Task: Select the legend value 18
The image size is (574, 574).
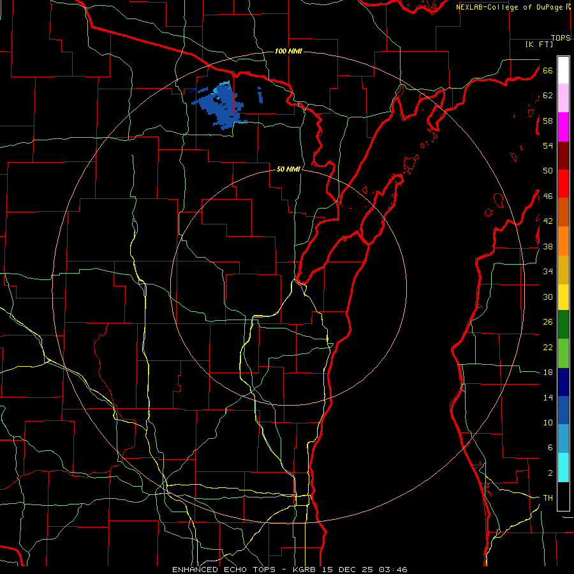Action: coord(548,372)
